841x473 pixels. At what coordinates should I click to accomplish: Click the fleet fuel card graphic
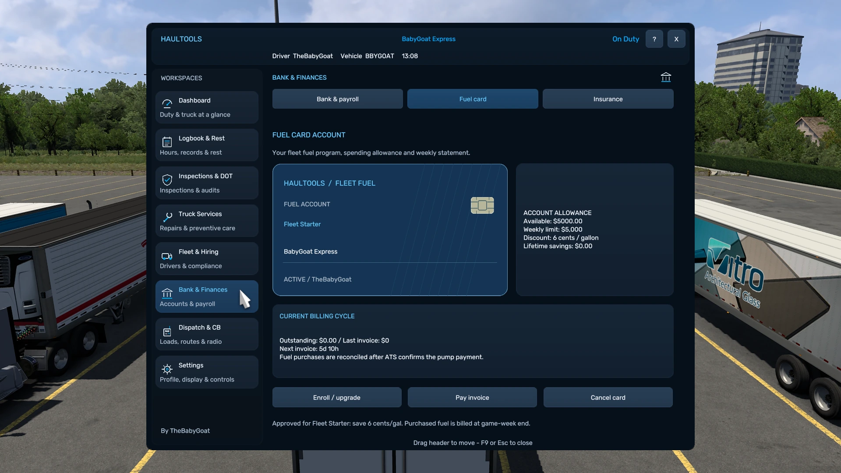click(x=390, y=230)
